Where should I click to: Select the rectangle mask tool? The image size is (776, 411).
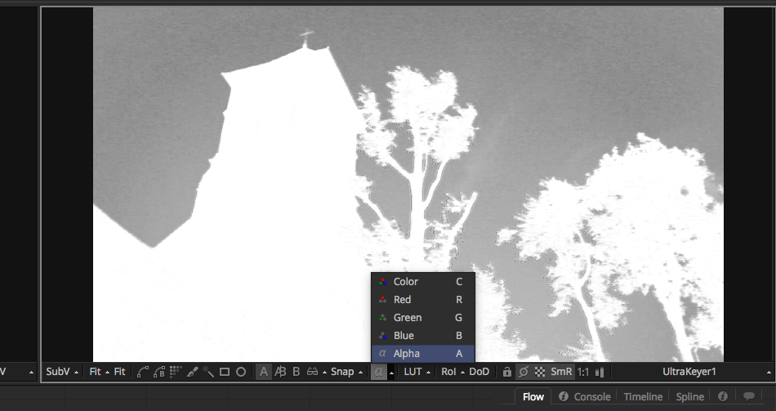click(x=225, y=372)
